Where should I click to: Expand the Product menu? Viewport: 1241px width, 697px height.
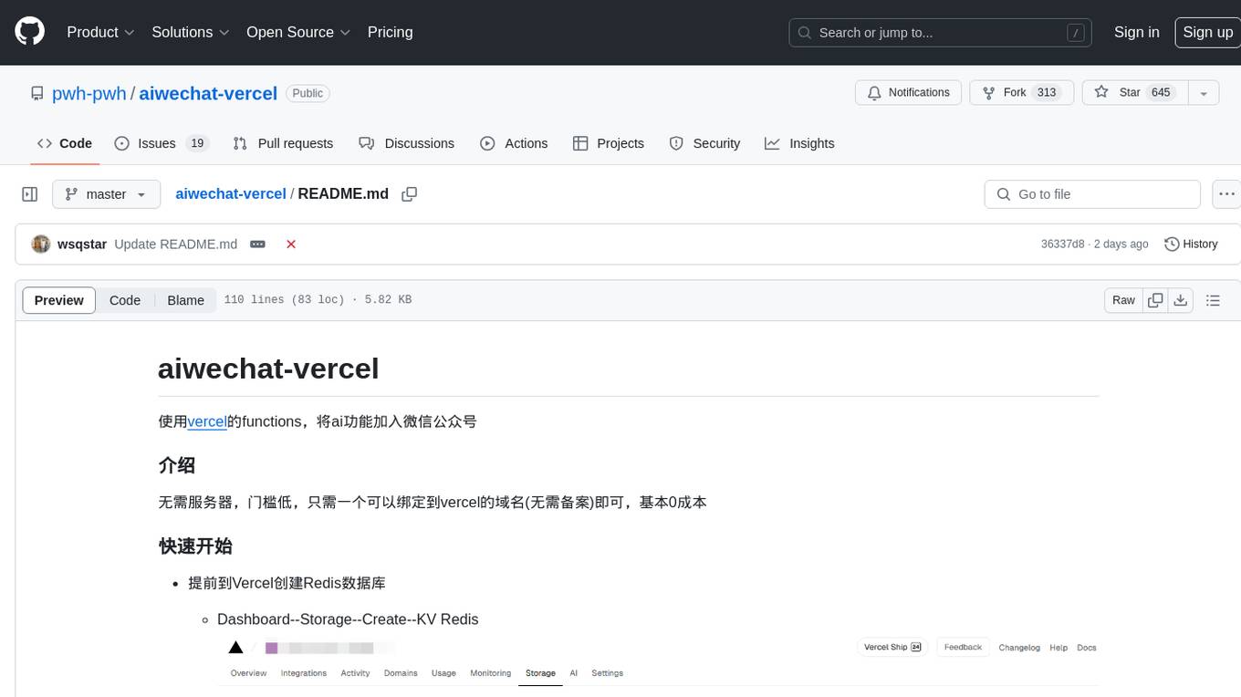click(100, 32)
